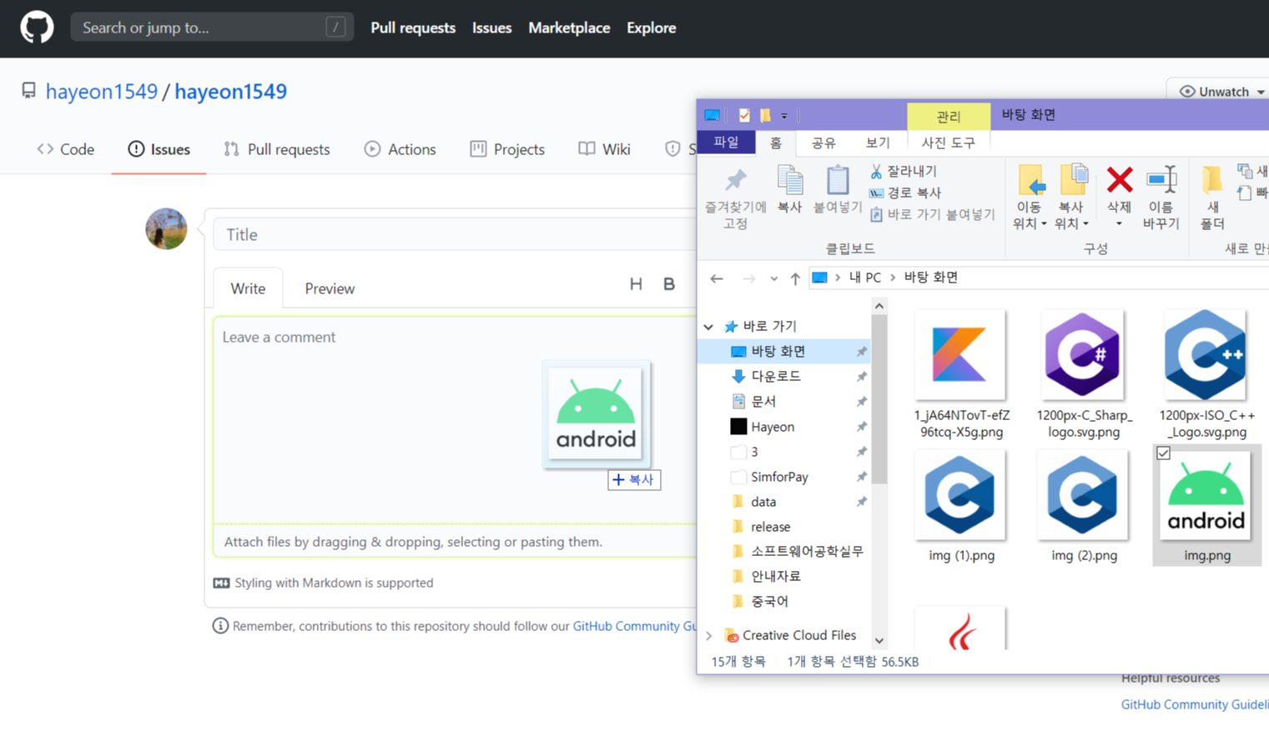
Task: Open the Code tab on GitHub
Action: click(66, 149)
